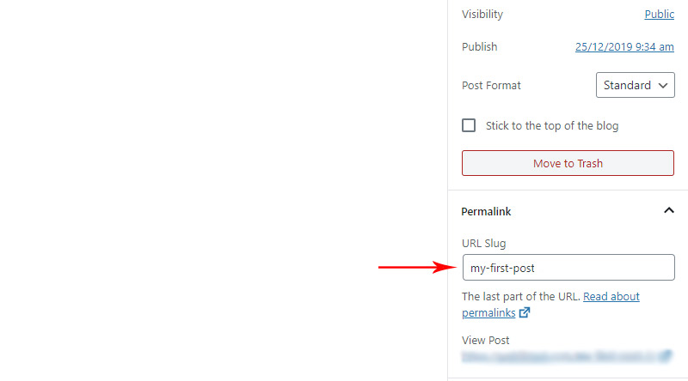Click the Publish row label
Screen dimensions: 688x381
click(480, 47)
